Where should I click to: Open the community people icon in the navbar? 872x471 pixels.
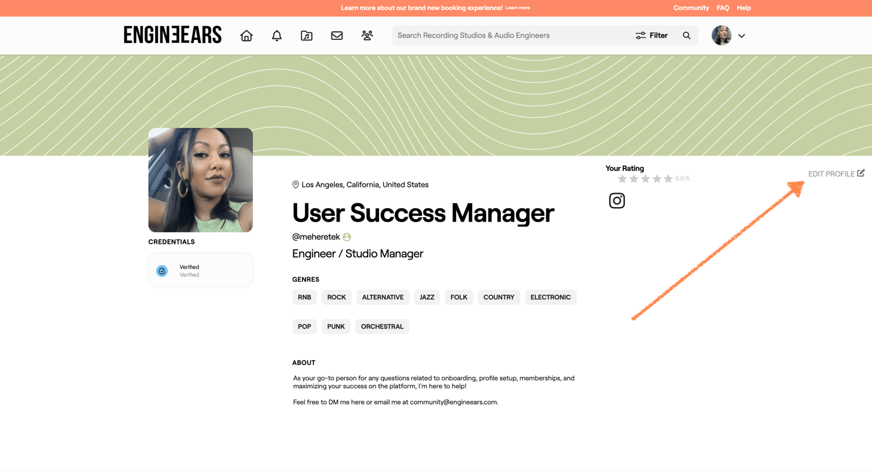coord(367,35)
